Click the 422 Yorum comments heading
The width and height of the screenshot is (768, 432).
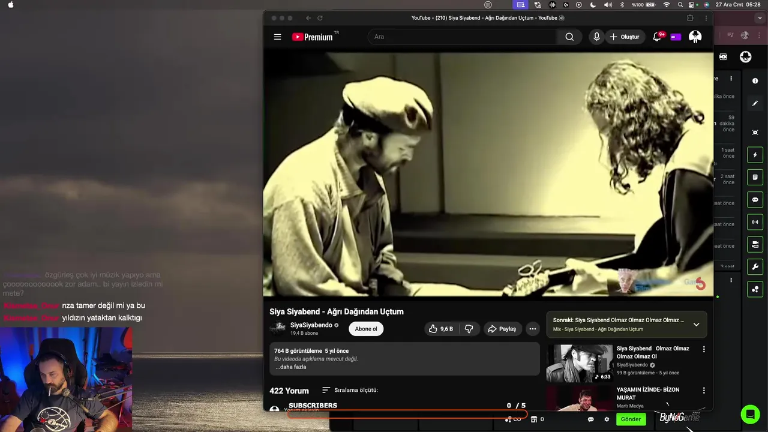tap(289, 391)
